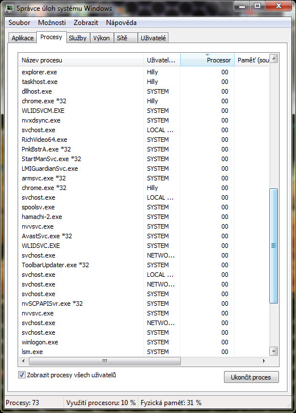Close the Task Manager window
296x413 pixels.
pos(278,6)
